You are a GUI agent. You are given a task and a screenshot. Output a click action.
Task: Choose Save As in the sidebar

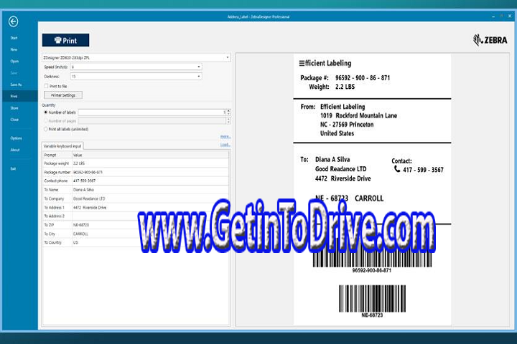tap(16, 85)
